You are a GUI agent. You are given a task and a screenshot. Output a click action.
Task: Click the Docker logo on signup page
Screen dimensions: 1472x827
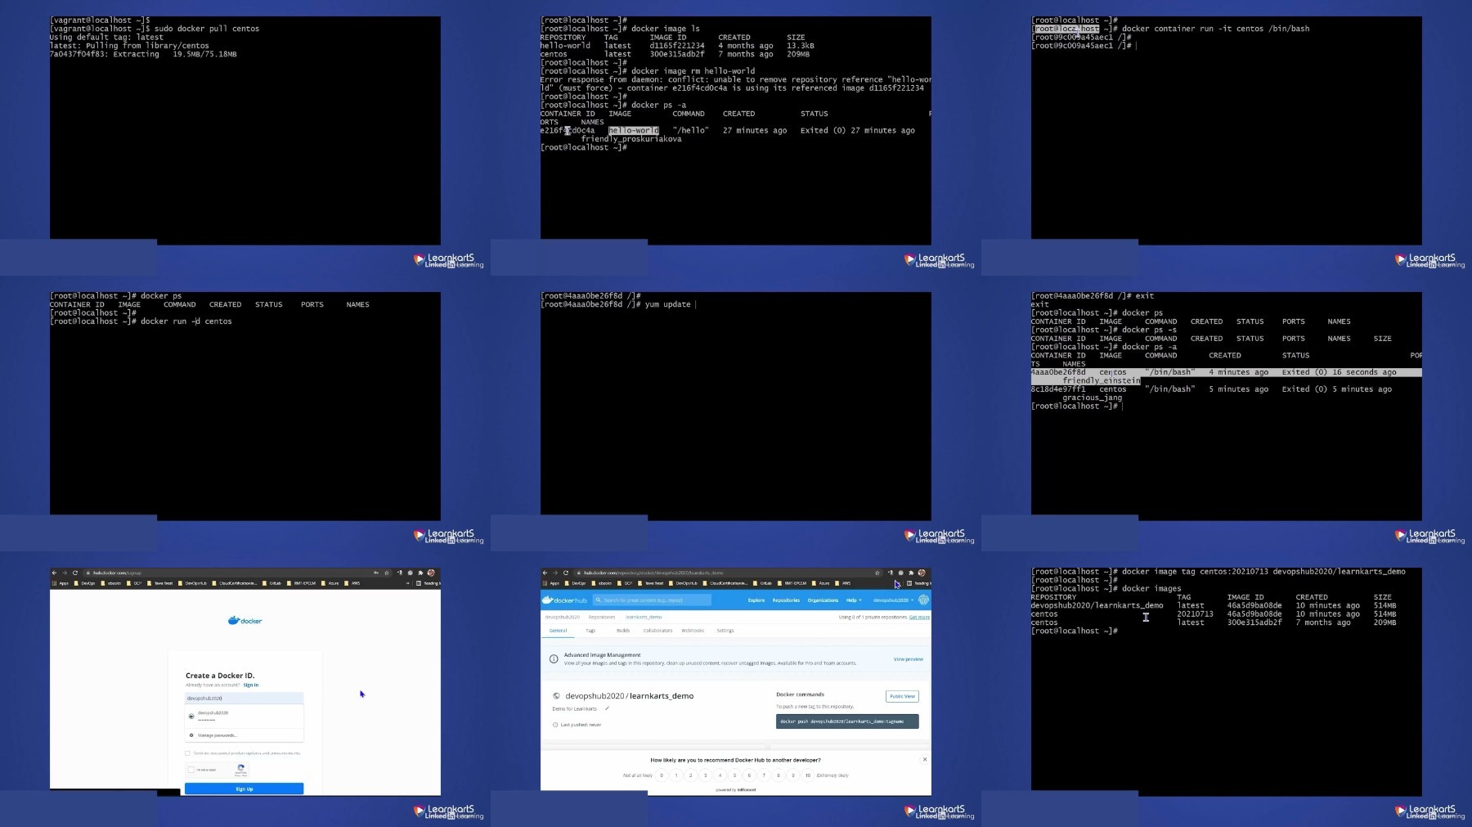tap(245, 621)
